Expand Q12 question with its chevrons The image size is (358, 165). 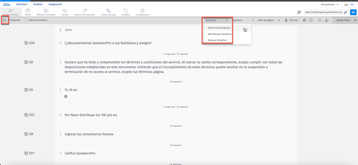click(60, 115)
